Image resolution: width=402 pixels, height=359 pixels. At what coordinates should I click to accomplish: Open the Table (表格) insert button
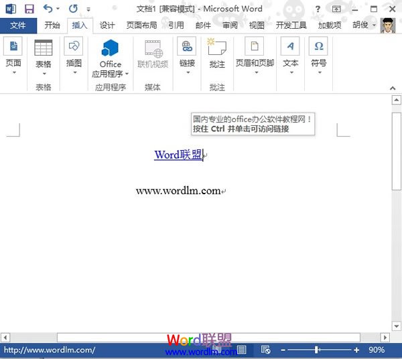tap(44, 48)
